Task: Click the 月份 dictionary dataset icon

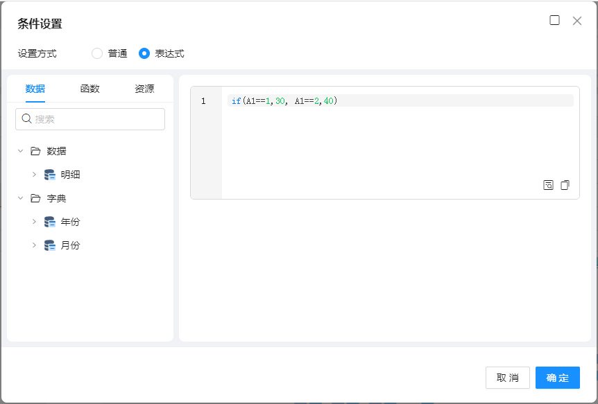Action: pyautogui.click(x=49, y=245)
